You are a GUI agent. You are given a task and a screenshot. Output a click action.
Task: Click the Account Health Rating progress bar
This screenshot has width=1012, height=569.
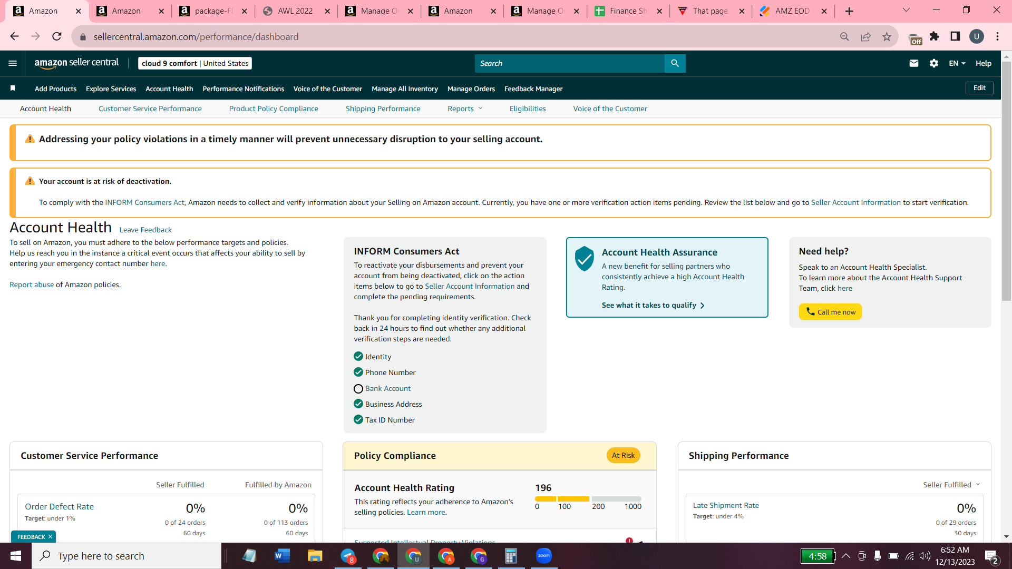pyautogui.click(x=588, y=498)
